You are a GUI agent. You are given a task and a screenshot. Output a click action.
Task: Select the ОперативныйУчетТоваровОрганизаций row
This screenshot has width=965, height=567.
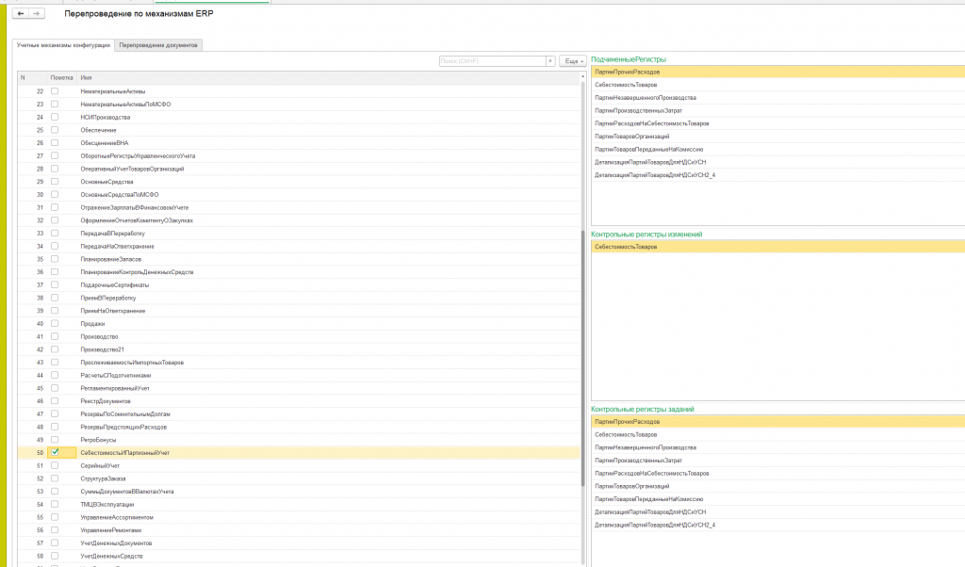click(x=299, y=169)
